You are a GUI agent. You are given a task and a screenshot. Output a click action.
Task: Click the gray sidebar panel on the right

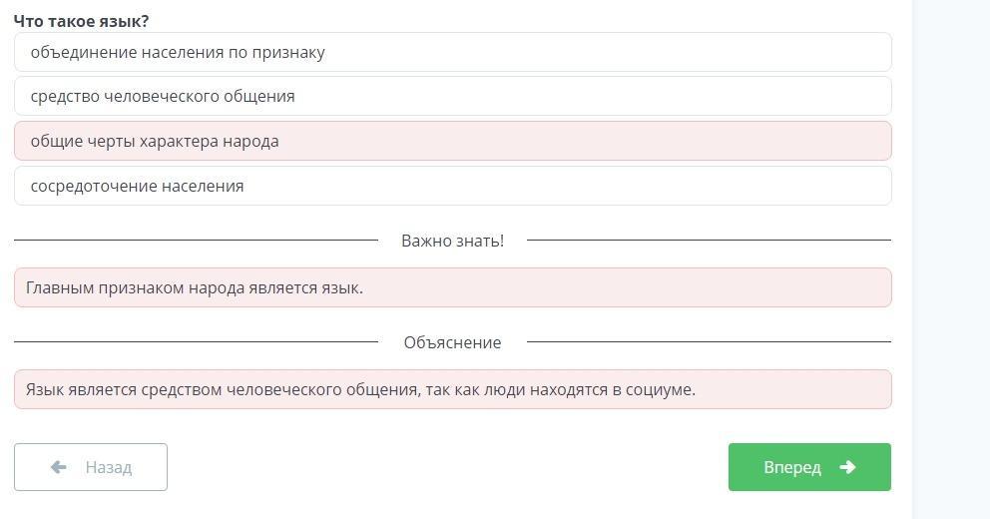tap(951, 259)
